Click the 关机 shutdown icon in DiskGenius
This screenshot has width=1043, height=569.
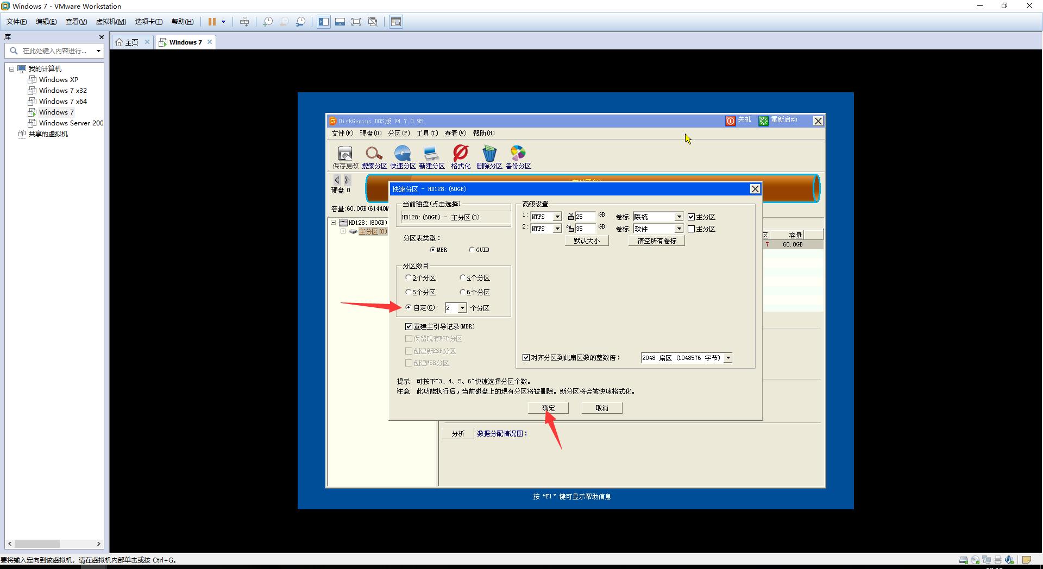[738, 121]
